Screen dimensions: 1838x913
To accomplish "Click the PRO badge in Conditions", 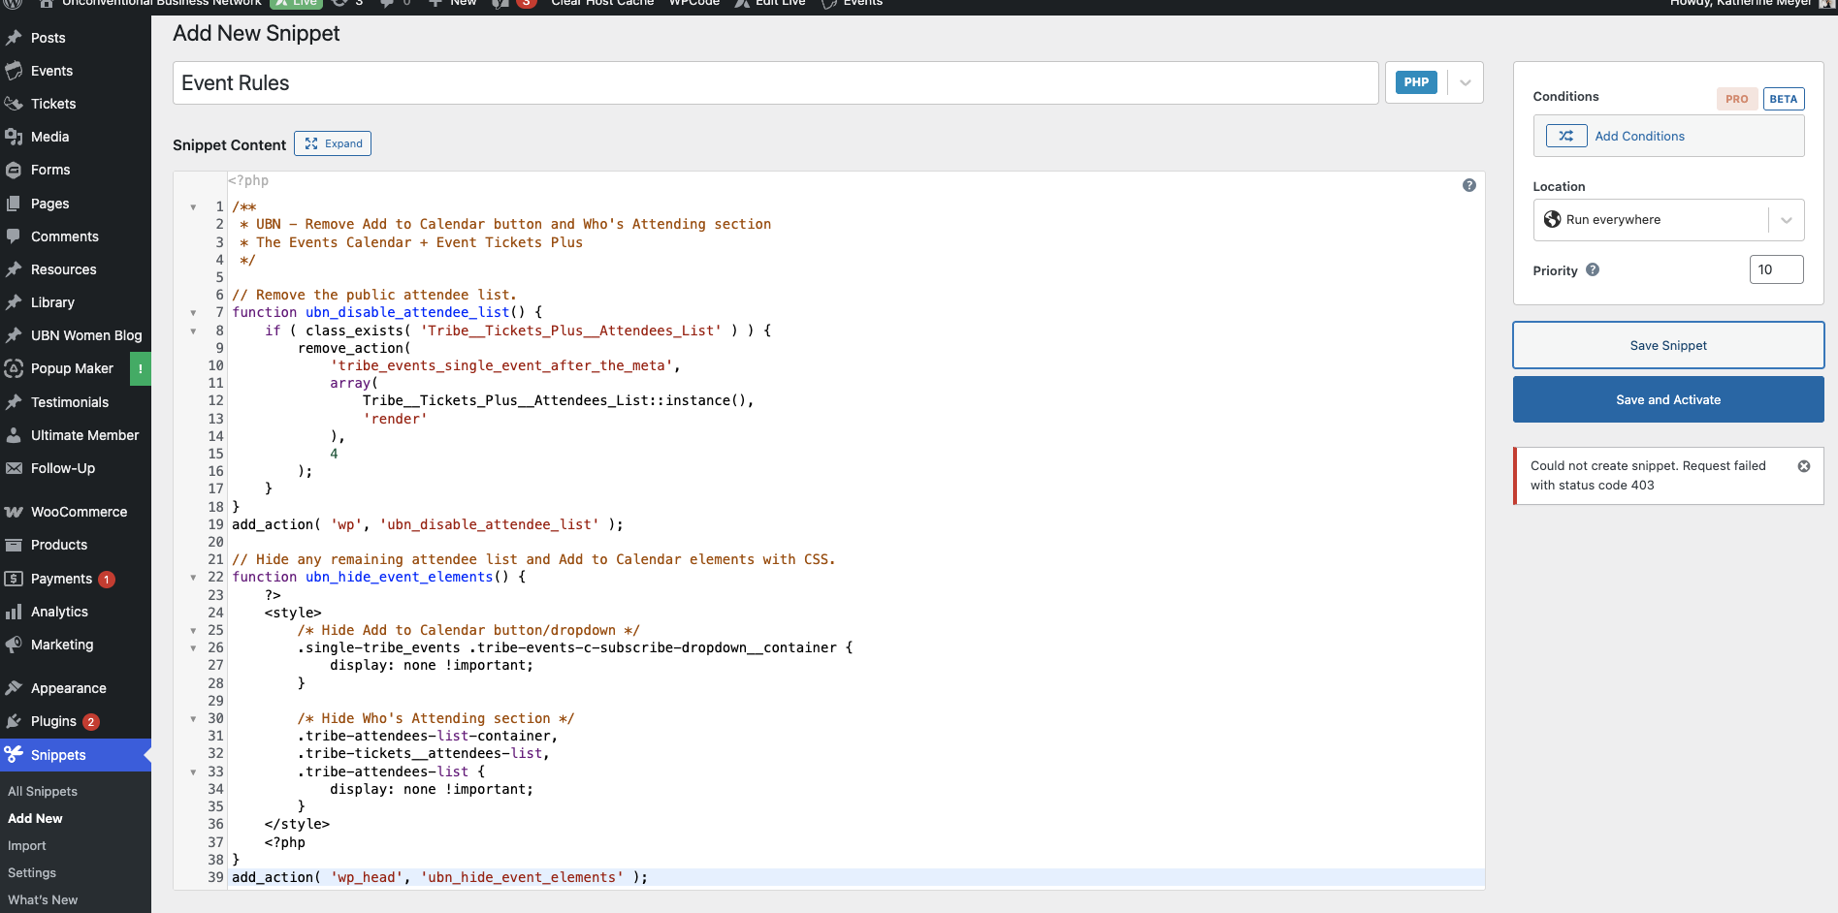I will click(x=1736, y=99).
